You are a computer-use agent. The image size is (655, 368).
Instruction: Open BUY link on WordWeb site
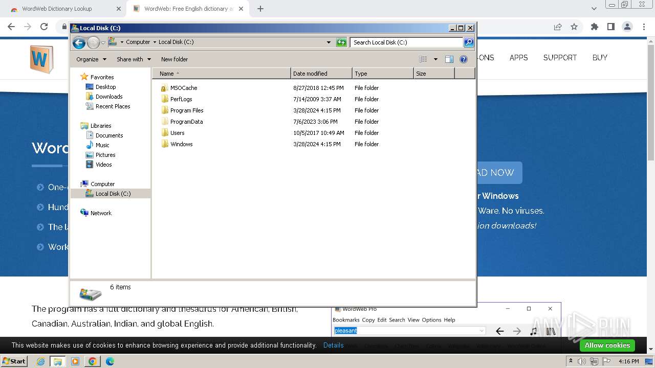600,58
